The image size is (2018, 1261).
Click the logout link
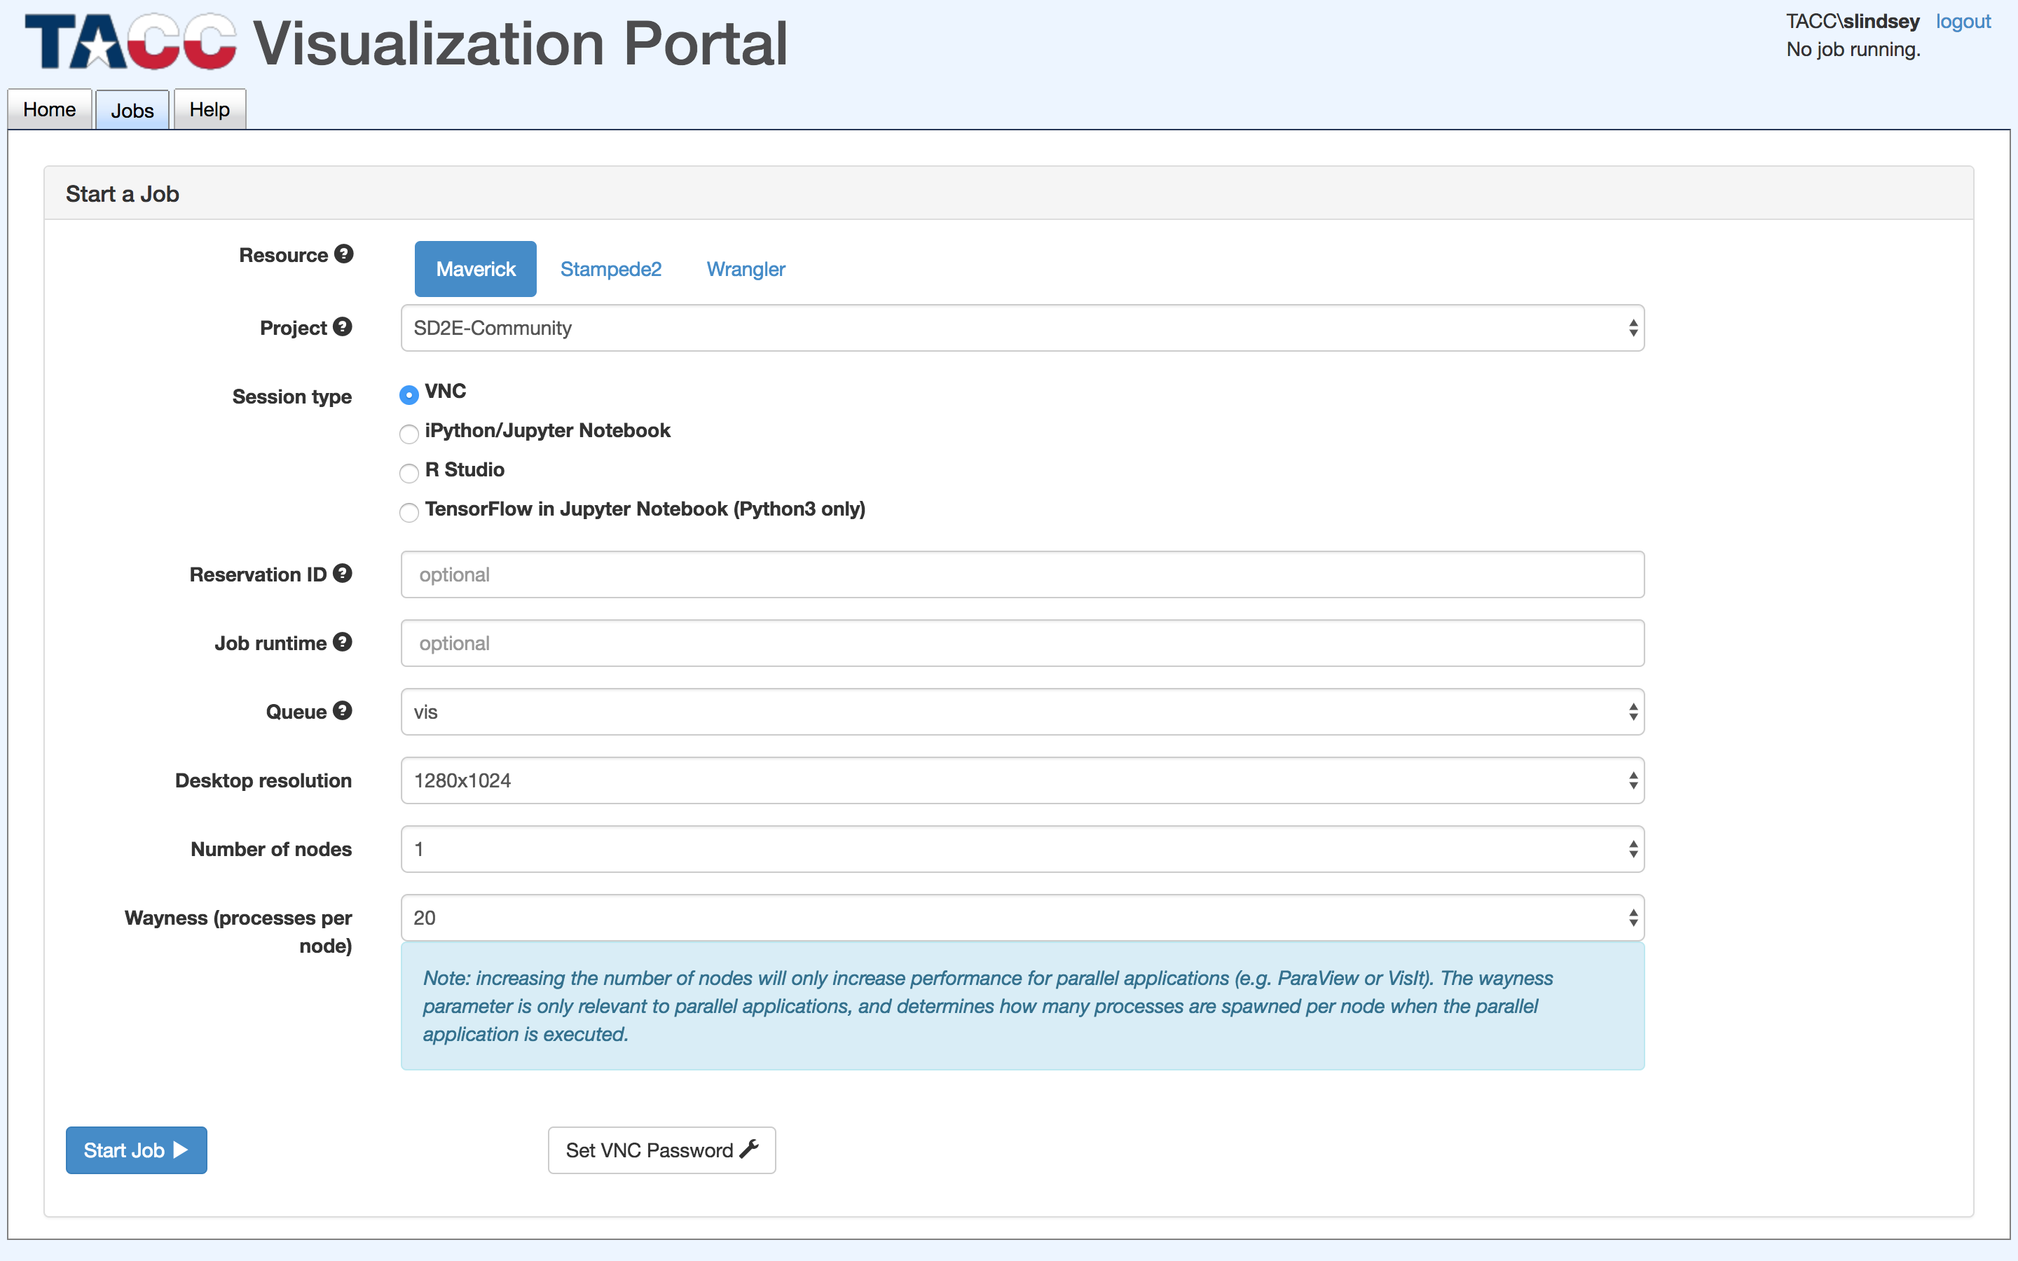click(1963, 22)
